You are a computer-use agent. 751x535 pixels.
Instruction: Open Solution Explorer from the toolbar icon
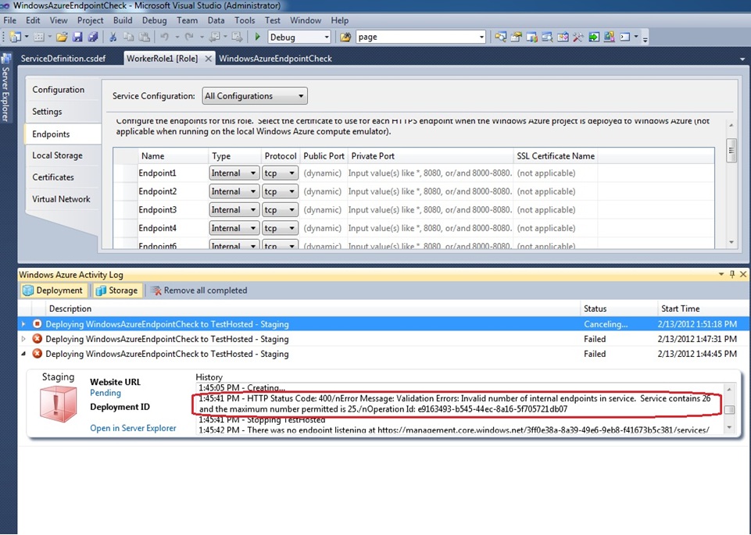(500, 37)
